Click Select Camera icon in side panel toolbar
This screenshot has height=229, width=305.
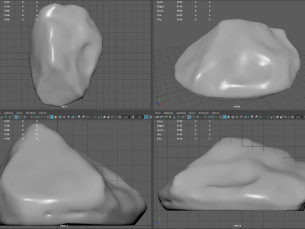[157, 117]
